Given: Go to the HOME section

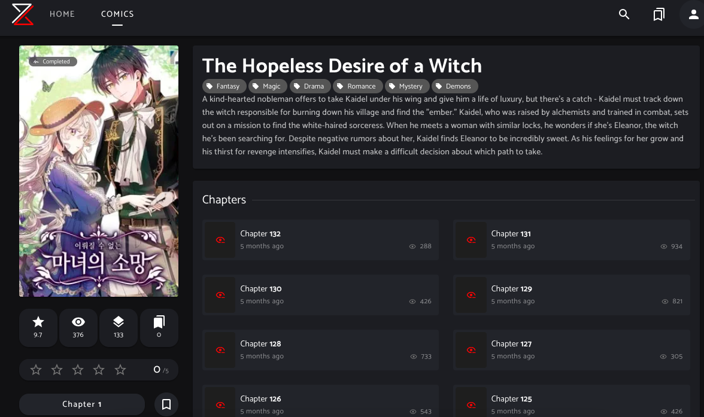Looking at the screenshot, I should tap(62, 14).
